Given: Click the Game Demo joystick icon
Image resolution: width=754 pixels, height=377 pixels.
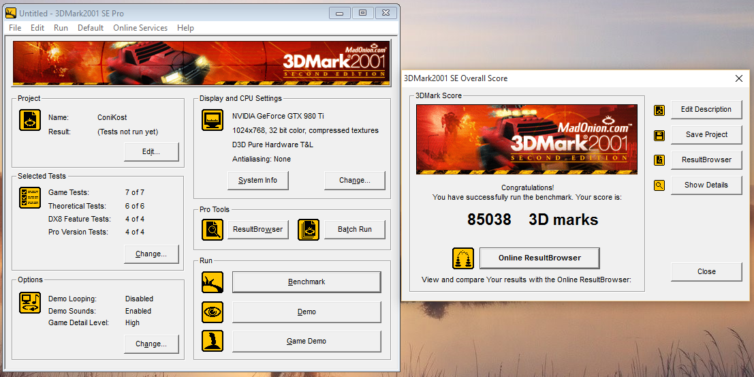Looking at the screenshot, I should (x=212, y=342).
